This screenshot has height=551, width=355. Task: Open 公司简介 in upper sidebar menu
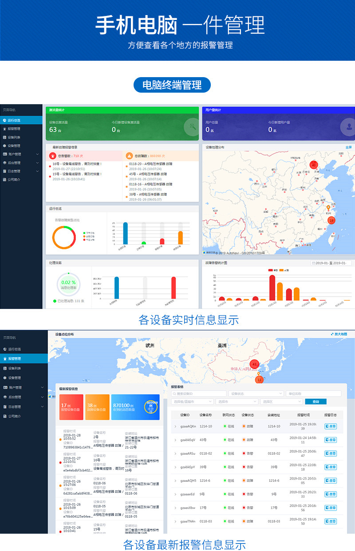(x=14, y=180)
